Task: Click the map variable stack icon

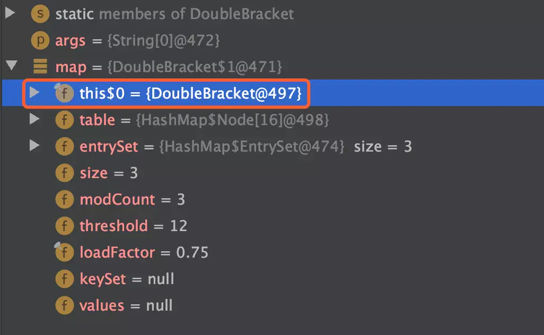Action: (x=40, y=67)
